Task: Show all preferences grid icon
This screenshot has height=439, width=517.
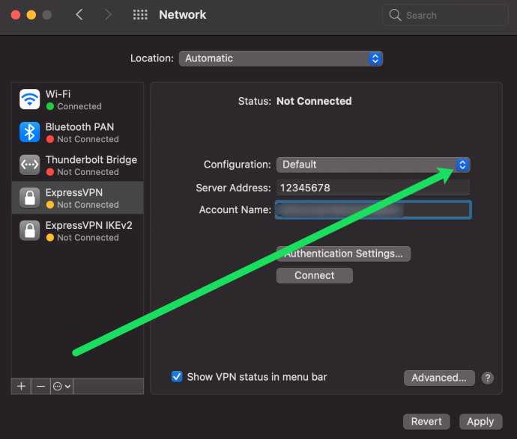Action: 140,15
